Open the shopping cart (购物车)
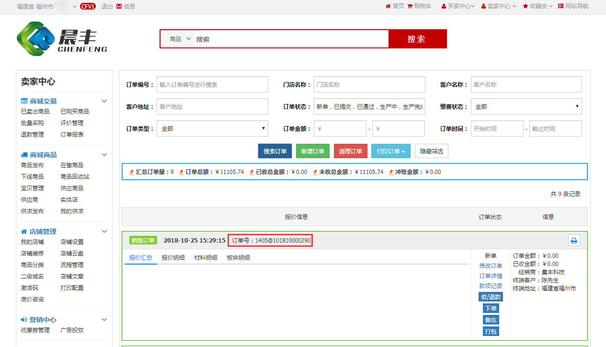 419,6
